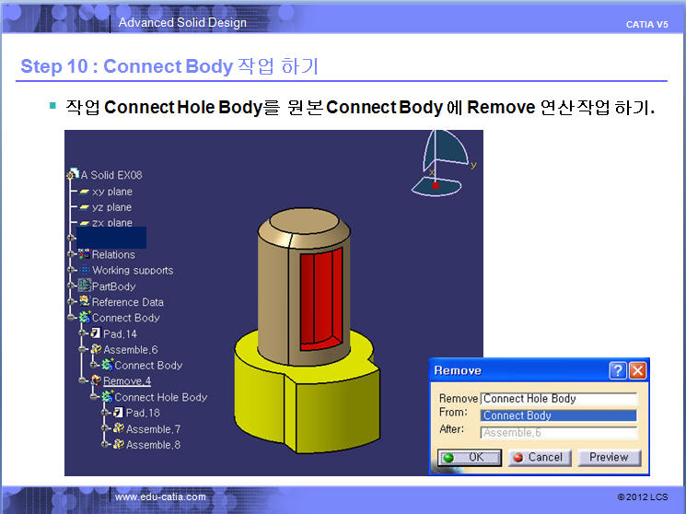Click the Preview button
686x514 pixels.
pyautogui.click(x=609, y=457)
